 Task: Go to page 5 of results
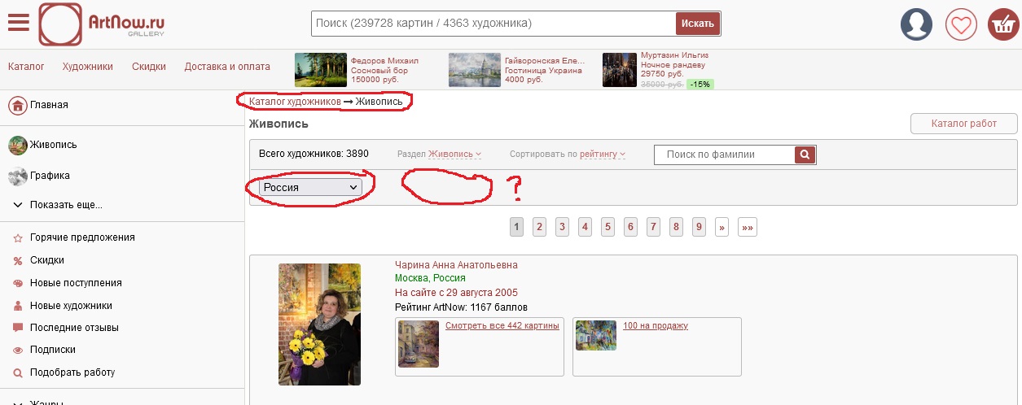[x=607, y=228]
